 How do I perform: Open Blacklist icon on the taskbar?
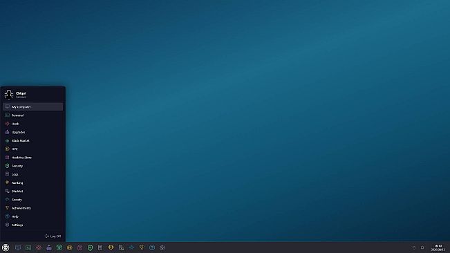[121, 247]
